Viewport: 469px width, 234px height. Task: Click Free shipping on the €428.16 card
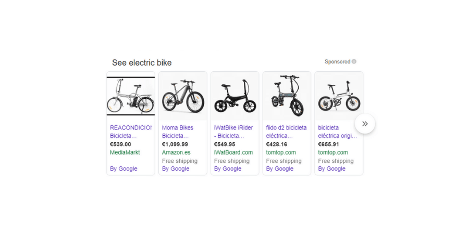pos(284,161)
